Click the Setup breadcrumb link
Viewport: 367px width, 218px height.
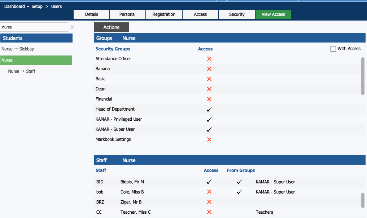(37, 6)
